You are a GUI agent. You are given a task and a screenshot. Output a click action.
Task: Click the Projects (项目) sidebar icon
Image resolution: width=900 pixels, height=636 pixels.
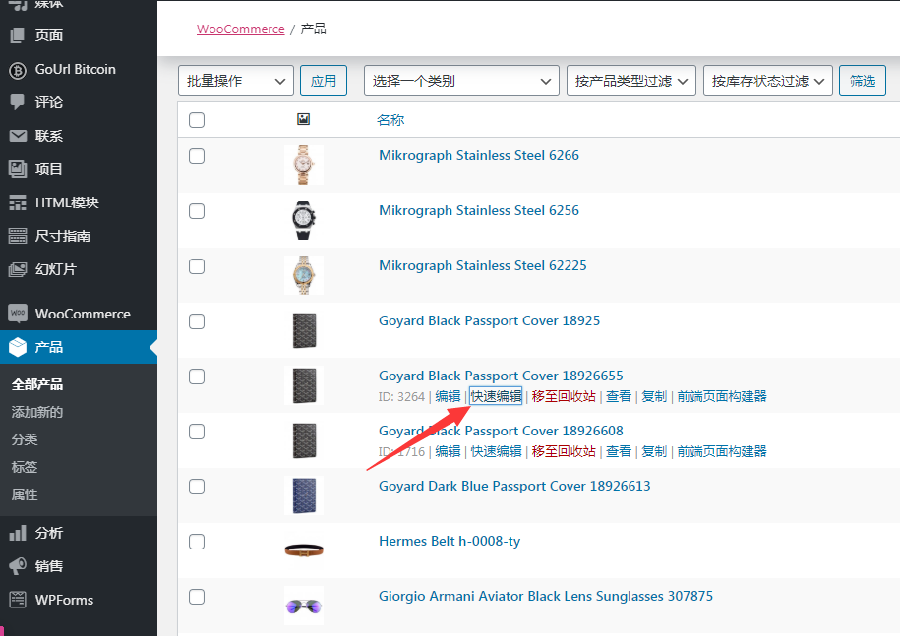click(x=18, y=169)
